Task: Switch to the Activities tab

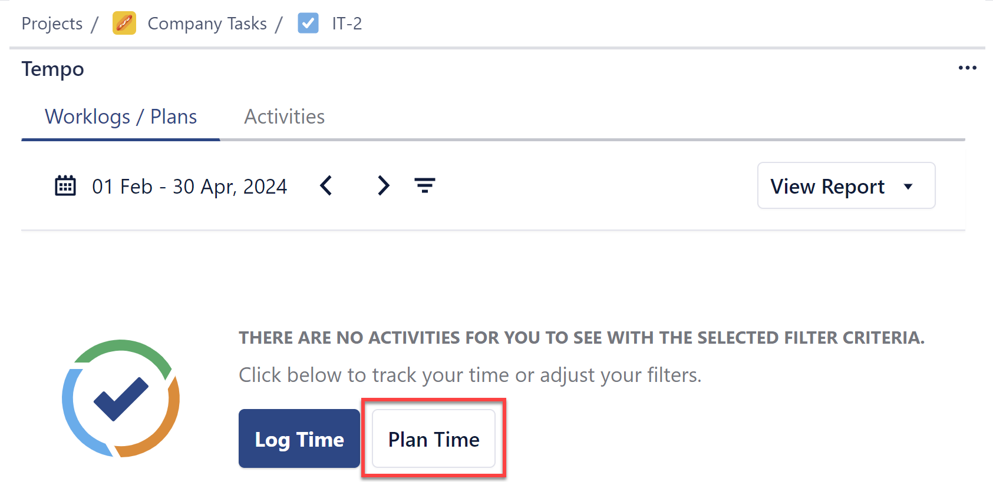Action: pos(284,117)
